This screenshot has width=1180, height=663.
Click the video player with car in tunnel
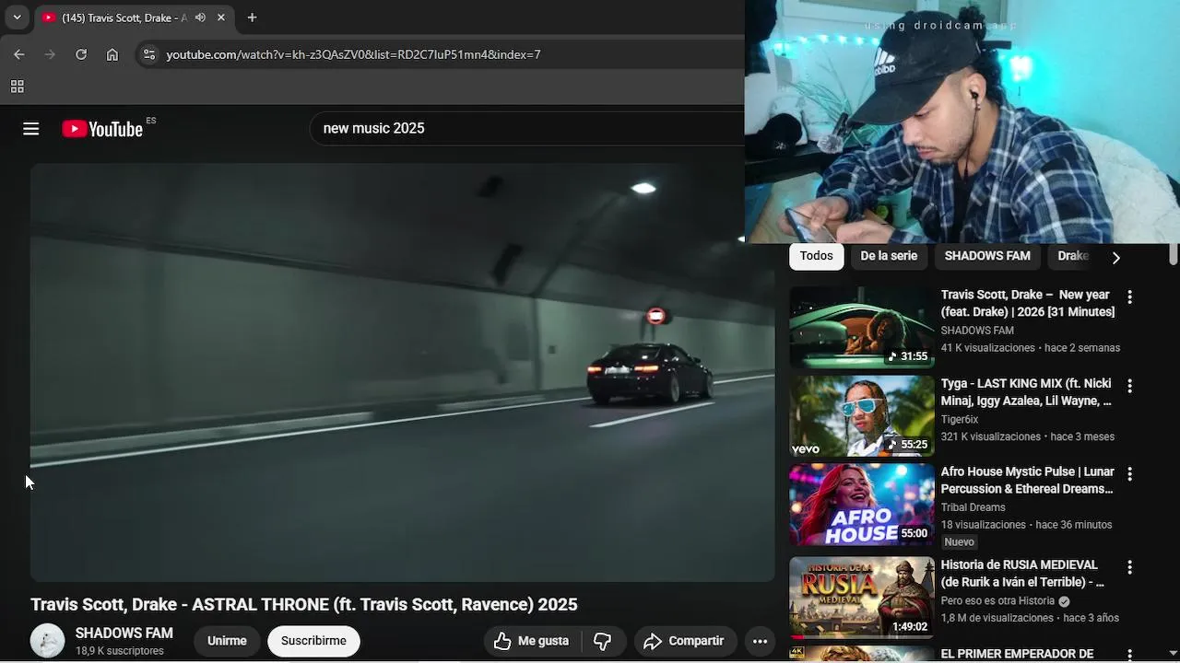pos(402,373)
